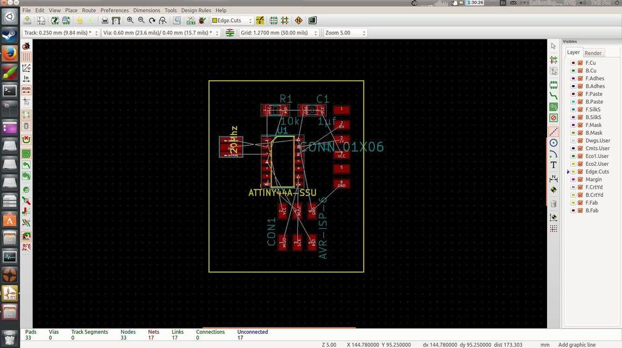Open the Via size dropdown
This screenshot has height=348, width=622.
(x=161, y=33)
